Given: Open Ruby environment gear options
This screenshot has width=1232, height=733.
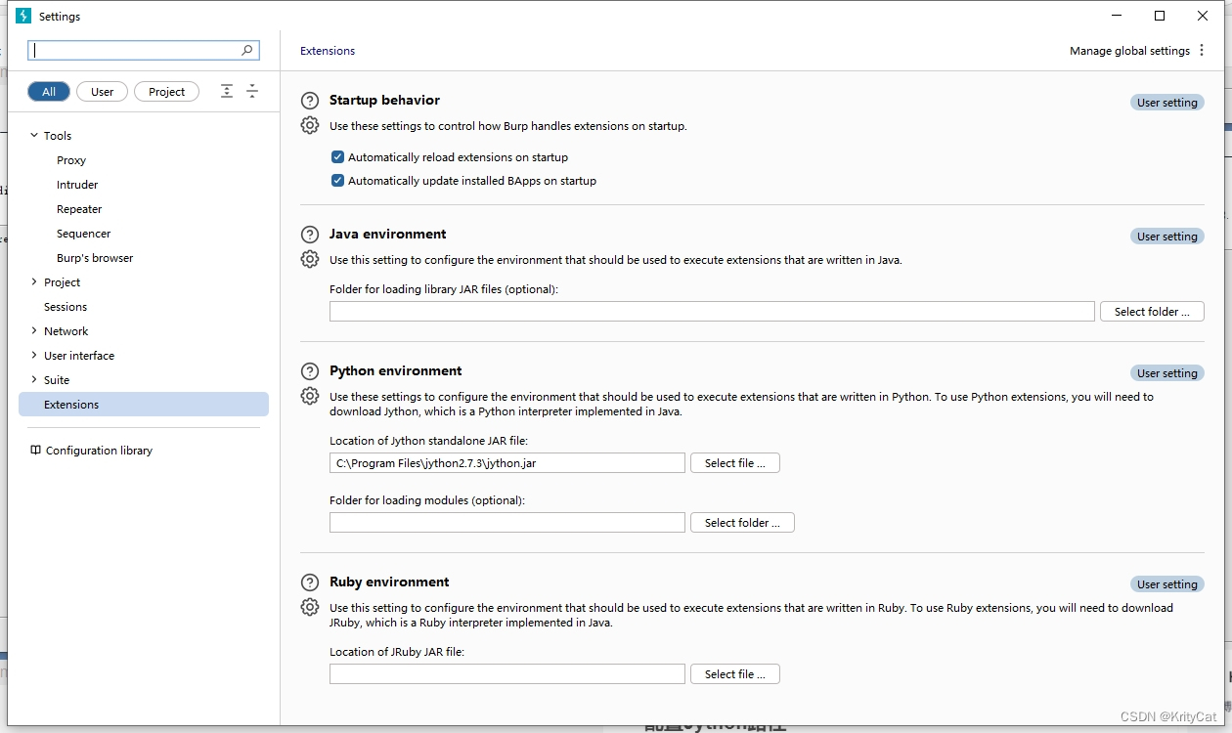Looking at the screenshot, I should click(x=310, y=607).
